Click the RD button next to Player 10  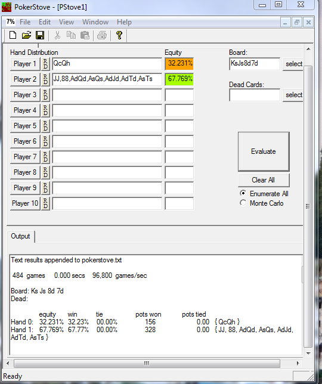point(45,203)
